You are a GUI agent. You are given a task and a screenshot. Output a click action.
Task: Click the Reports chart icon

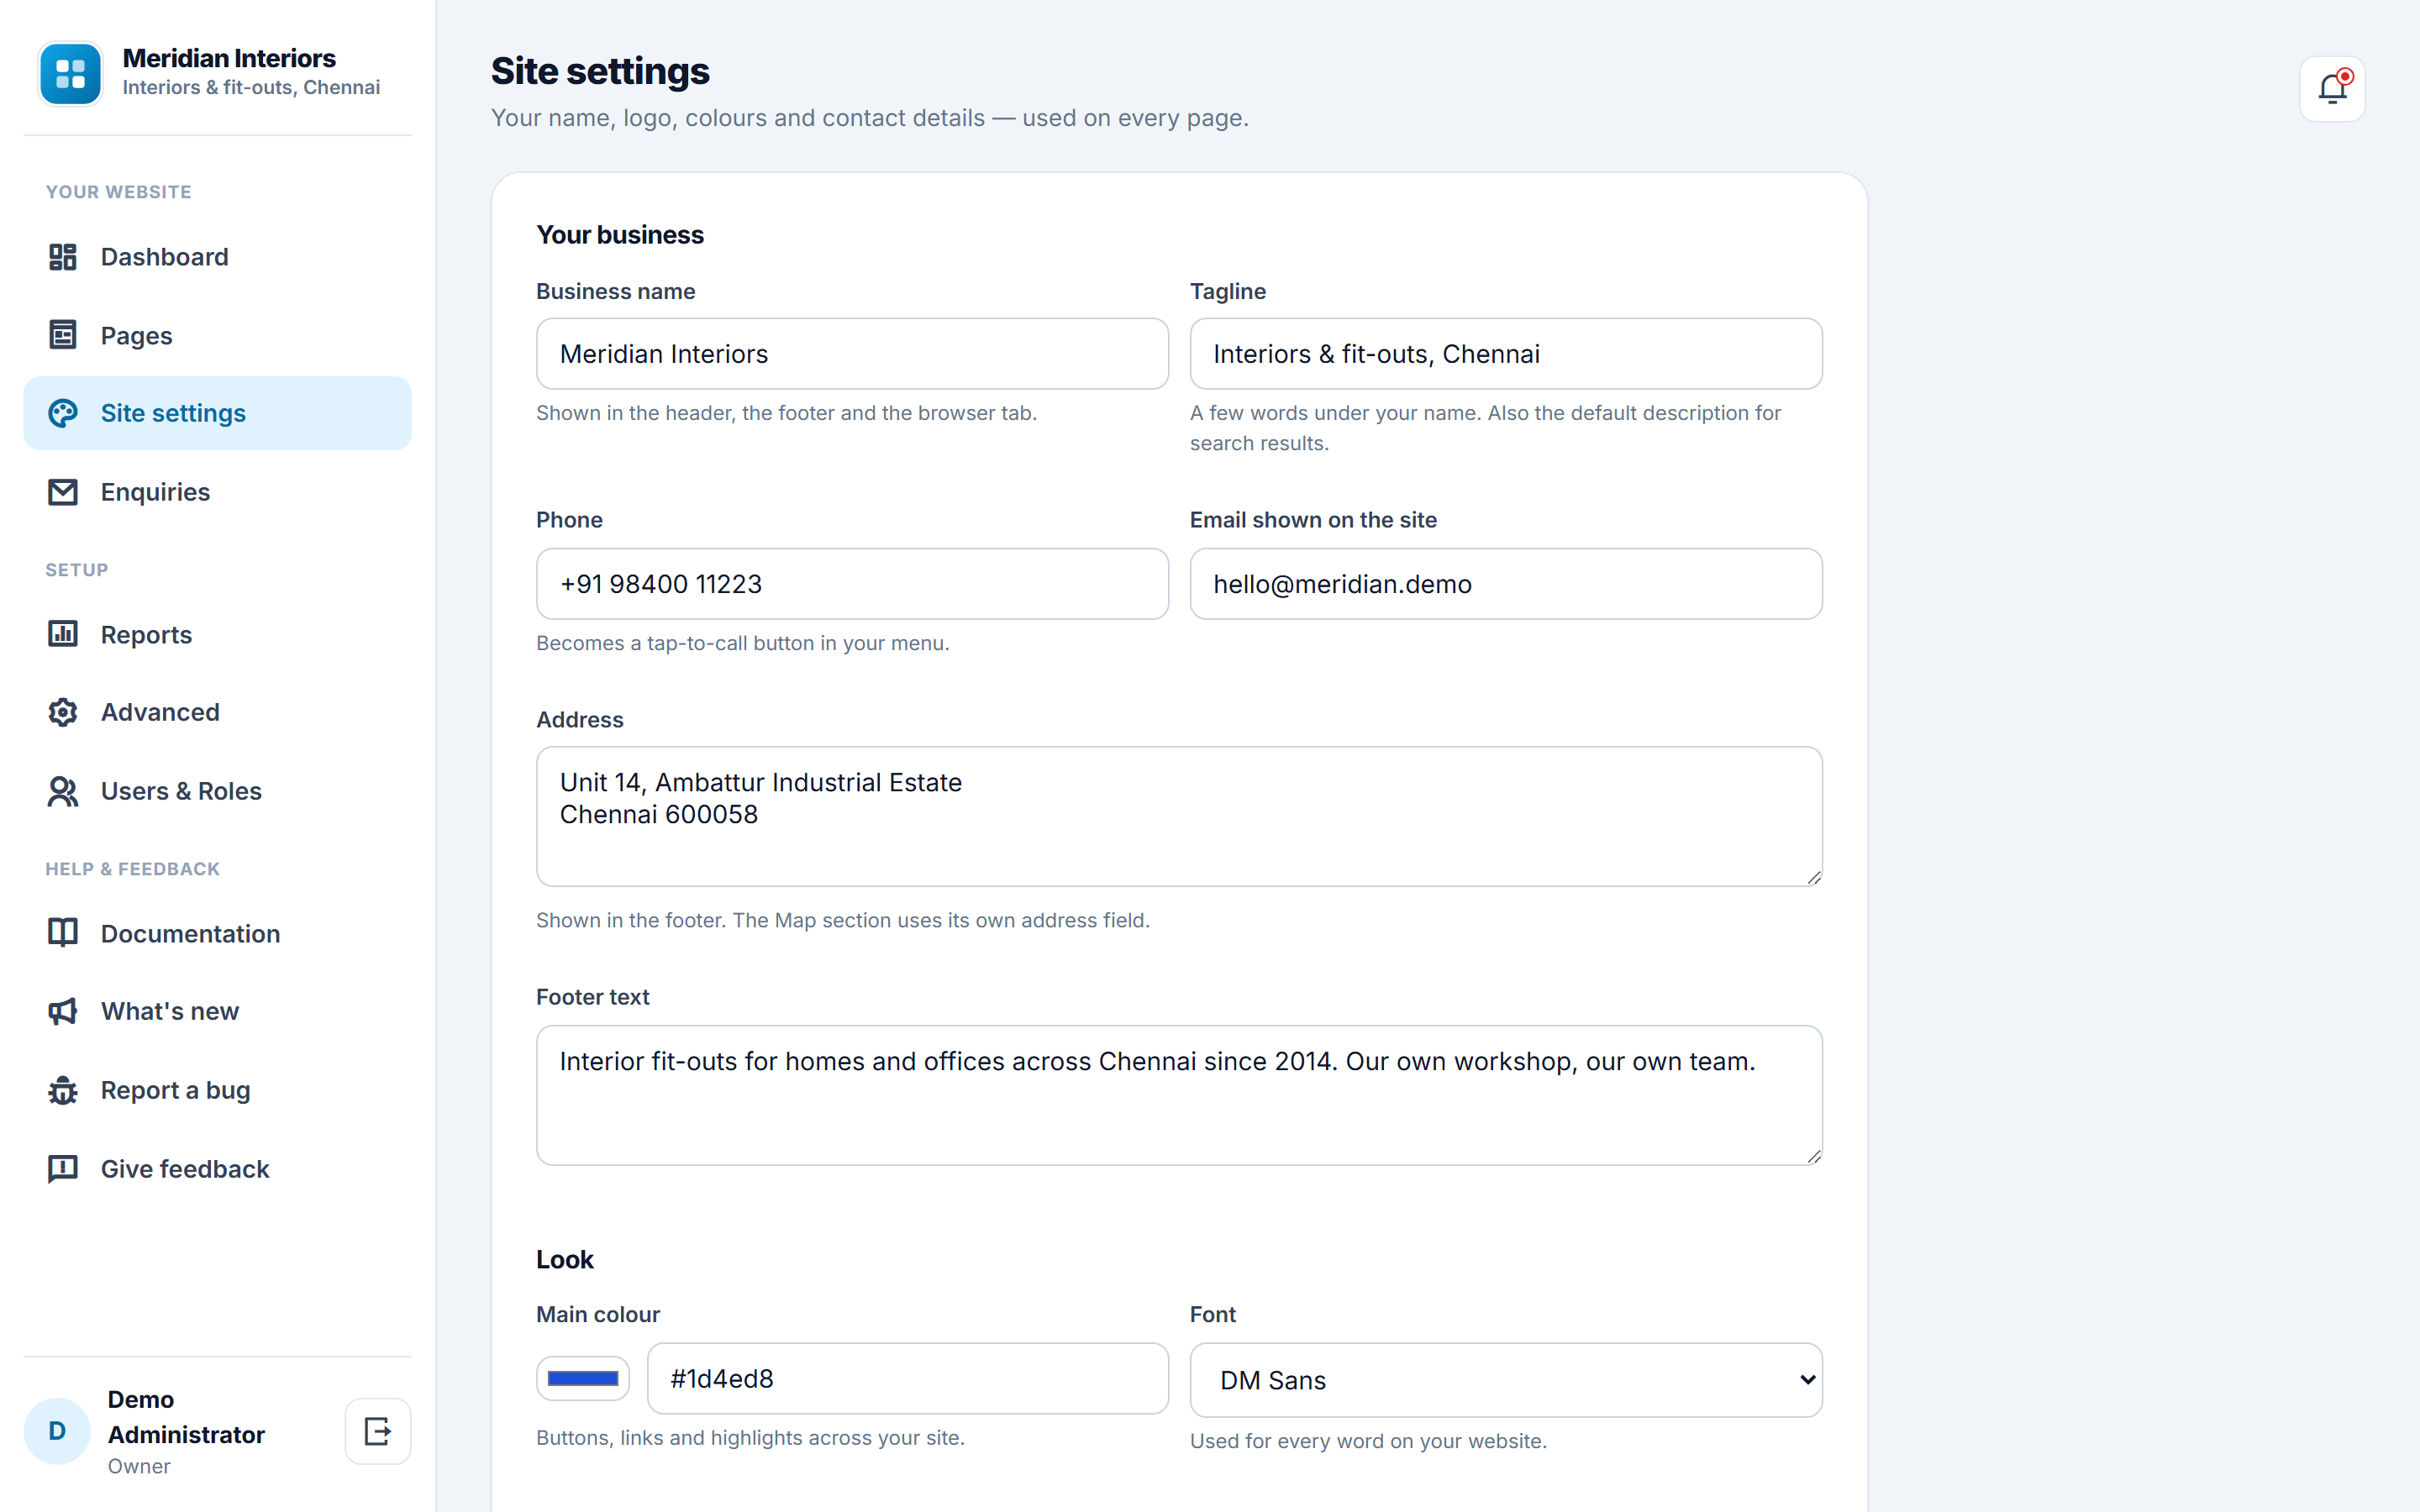click(63, 634)
